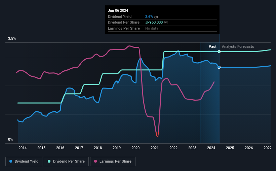Click the JP¥50.000 dividend per share value
The width and height of the screenshot is (276, 171).
click(x=154, y=23)
